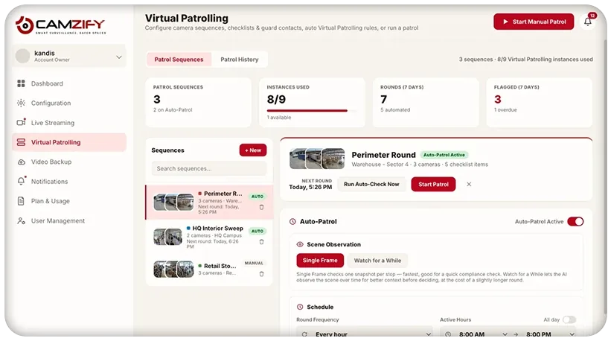Click the Live Streaming camera icon

[x=21, y=122]
